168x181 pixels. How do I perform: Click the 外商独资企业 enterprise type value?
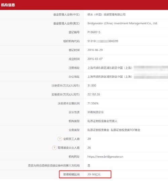[95, 112]
